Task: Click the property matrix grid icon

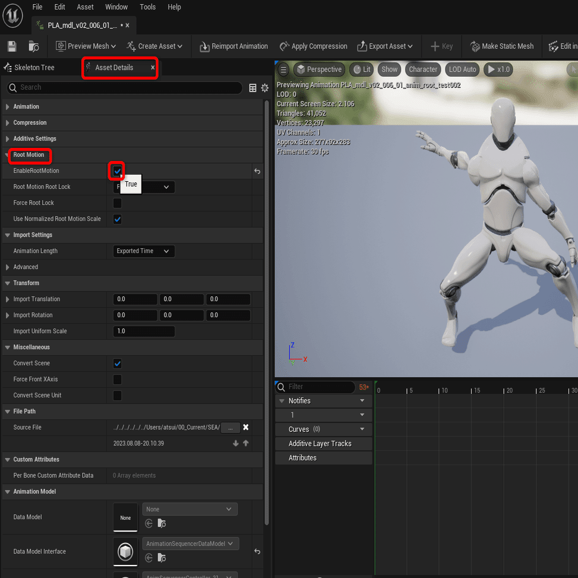Action: click(x=252, y=88)
